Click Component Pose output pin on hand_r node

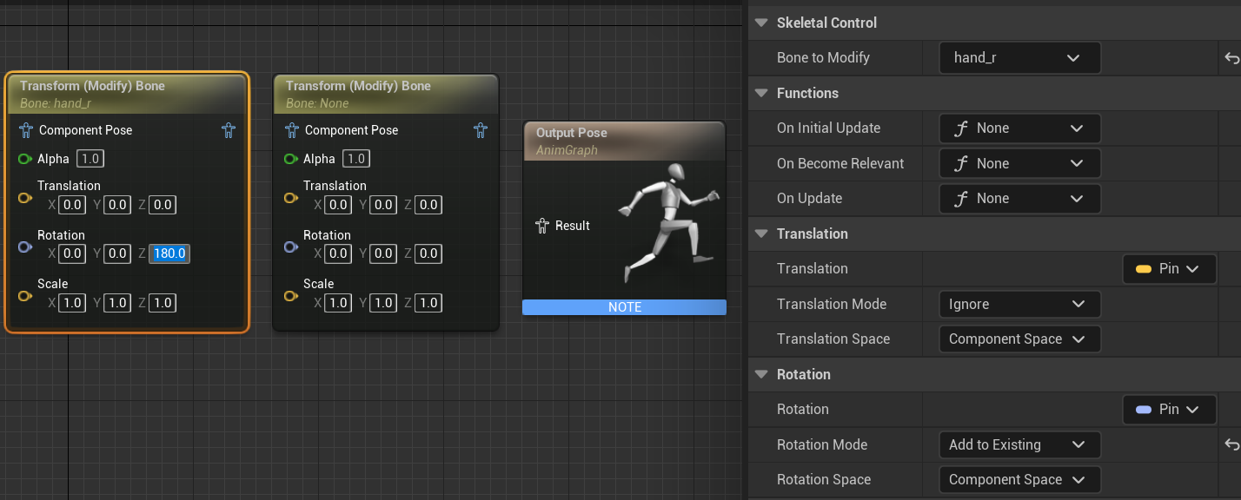(229, 130)
